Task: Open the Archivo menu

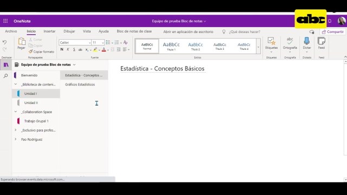Action: 11,31
